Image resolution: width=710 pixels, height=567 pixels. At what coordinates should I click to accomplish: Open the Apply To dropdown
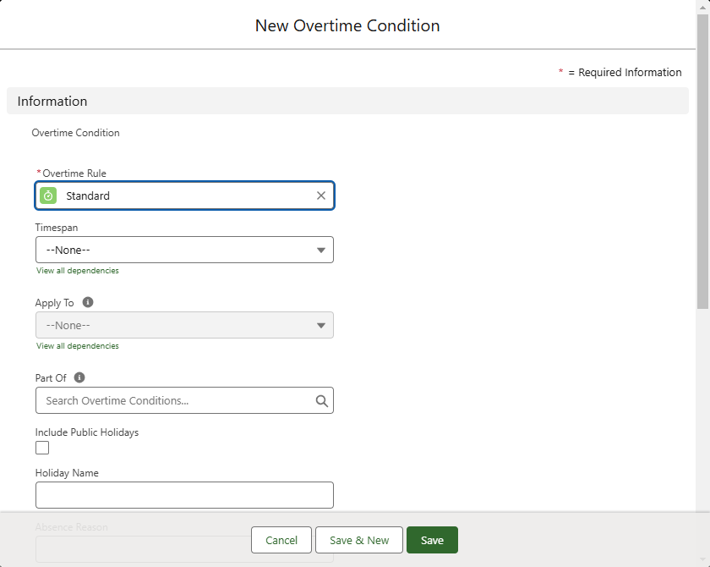coord(184,325)
